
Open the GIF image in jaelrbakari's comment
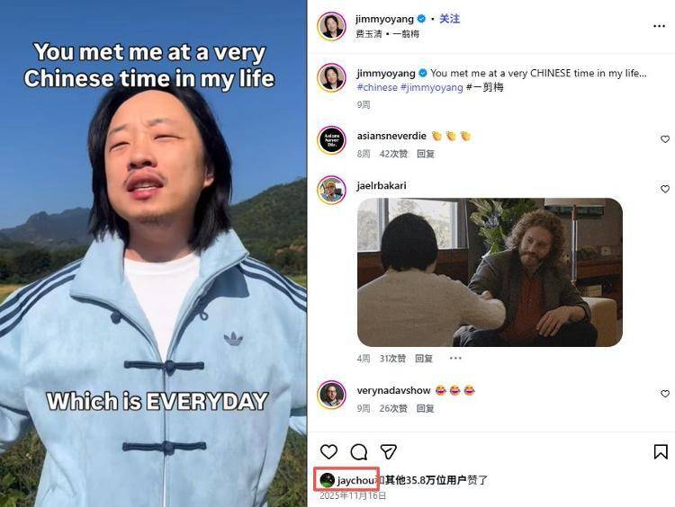click(x=490, y=272)
